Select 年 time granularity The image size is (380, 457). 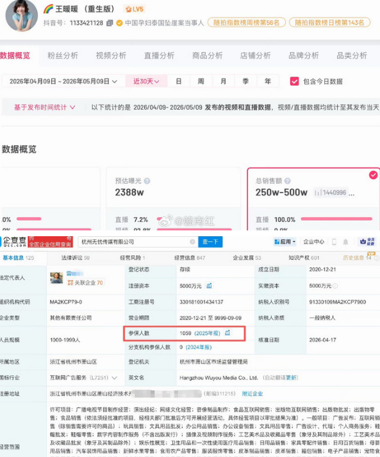268,82
